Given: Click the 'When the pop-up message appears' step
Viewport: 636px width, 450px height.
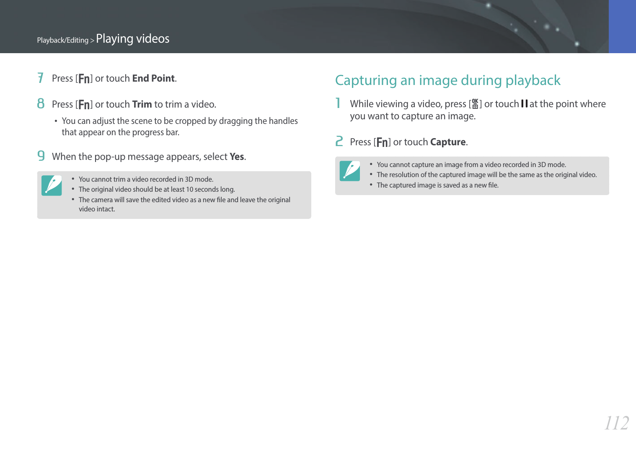Looking at the screenshot, I should point(149,157).
